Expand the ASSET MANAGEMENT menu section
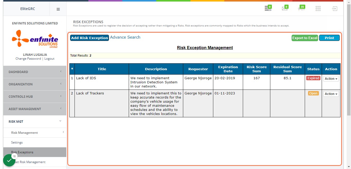Screen dimensions: 351x169 (x=35, y=109)
